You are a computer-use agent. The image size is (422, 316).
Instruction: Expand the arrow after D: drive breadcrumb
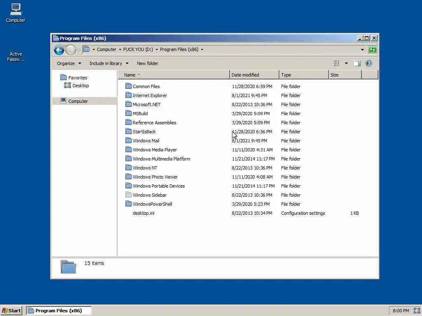(157, 50)
